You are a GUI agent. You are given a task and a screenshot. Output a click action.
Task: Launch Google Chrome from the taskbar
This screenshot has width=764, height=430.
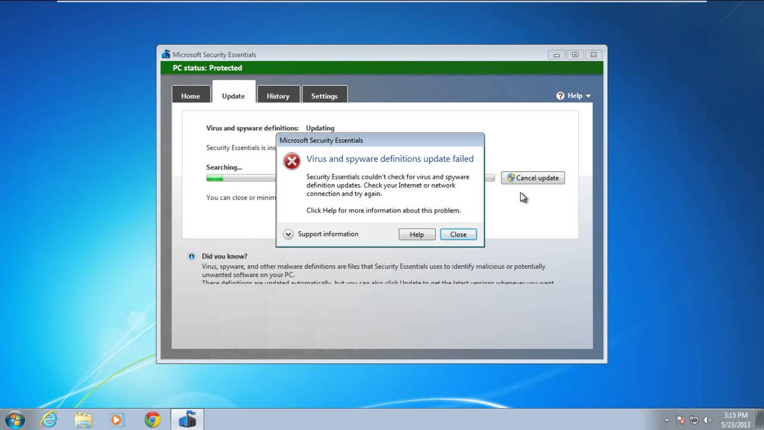coord(152,419)
